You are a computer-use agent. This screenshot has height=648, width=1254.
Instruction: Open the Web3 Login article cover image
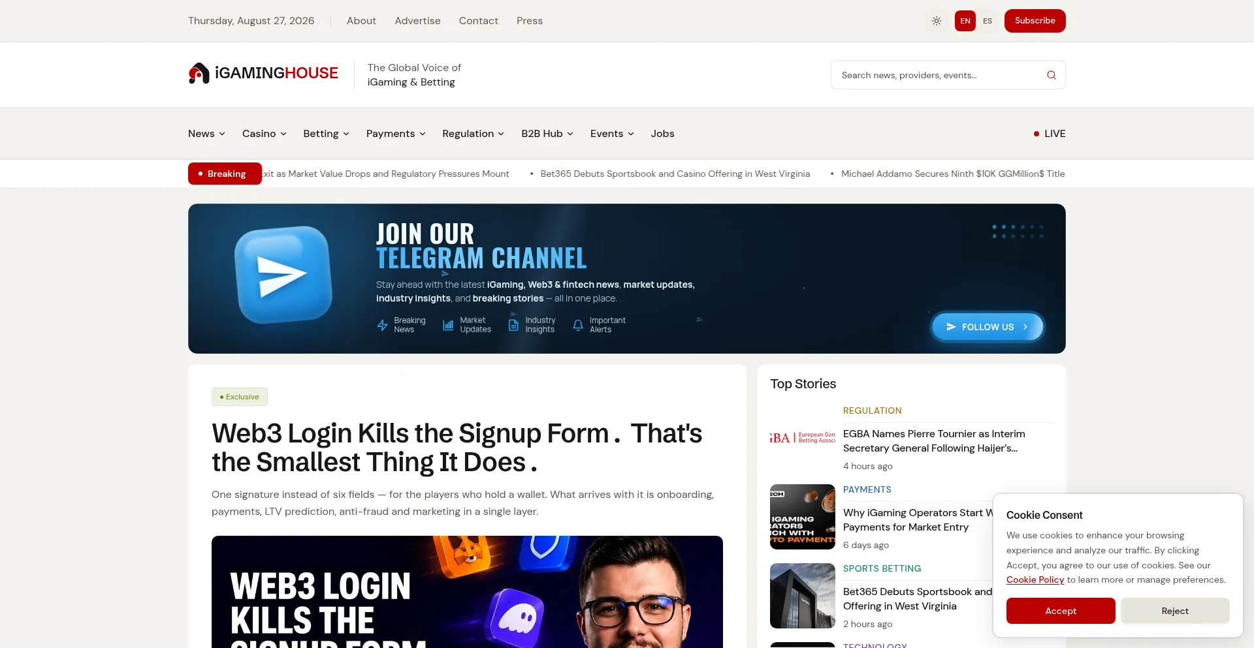coord(467,592)
